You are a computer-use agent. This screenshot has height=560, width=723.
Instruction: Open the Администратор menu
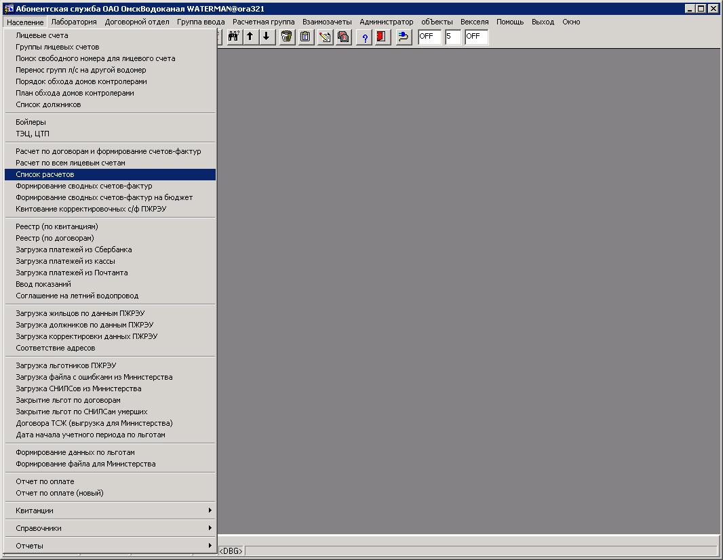pos(386,22)
